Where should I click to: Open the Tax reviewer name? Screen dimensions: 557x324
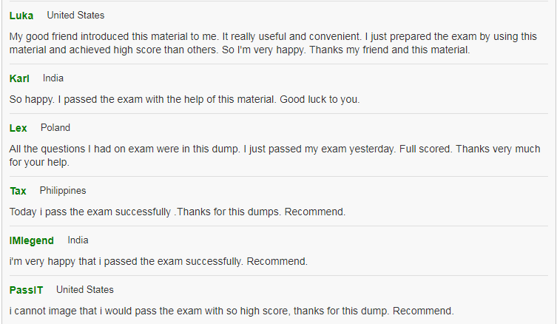(18, 191)
